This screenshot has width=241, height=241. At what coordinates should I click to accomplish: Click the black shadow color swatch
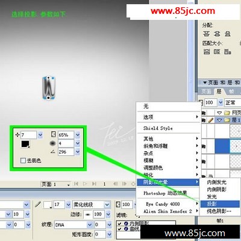25,144
